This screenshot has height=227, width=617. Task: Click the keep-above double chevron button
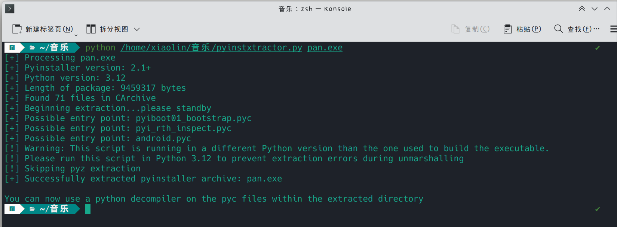tap(582, 9)
